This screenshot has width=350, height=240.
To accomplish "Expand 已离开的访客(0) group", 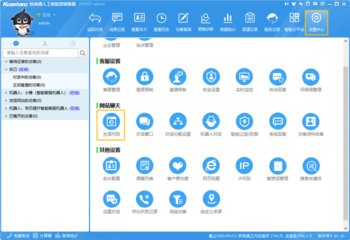I will point(6,116).
